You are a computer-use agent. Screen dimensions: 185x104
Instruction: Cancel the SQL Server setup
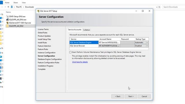[144, 96]
